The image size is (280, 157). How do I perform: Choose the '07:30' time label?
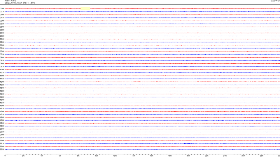coord(2,54)
